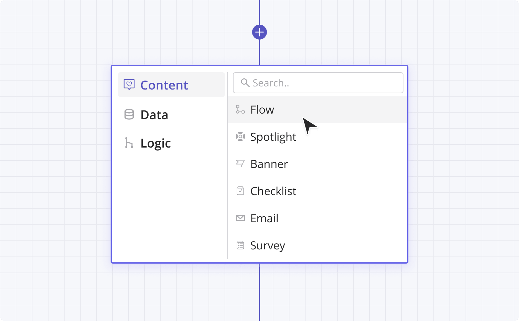Click the Checklist clipboard icon
This screenshot has width=519, height=321.
[x=240, y=191]
